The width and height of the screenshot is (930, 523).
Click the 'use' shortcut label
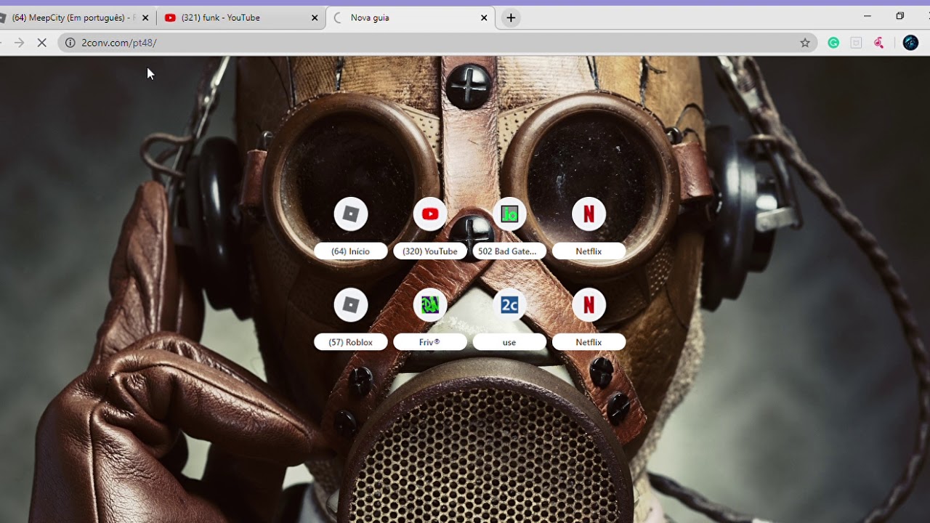pos(509,342)
